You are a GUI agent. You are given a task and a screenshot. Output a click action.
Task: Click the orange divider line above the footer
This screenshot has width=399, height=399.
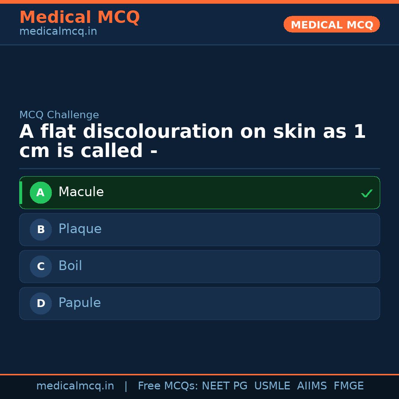[x=199, y=374]
